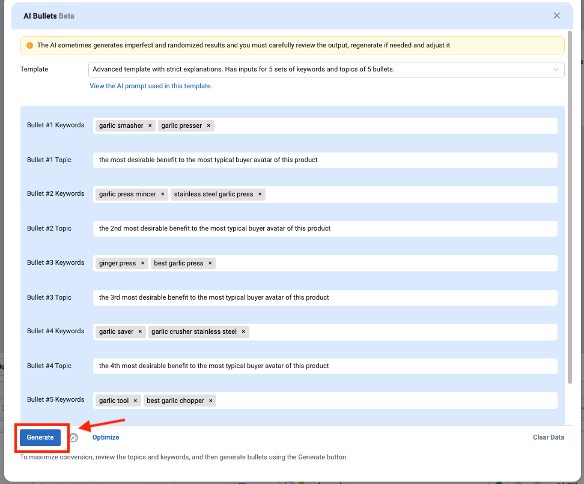584x484 pixels.
Task: Remove the 'garlic press mincer' keyword tag
Action: pyautogui.click(x=163, y=195)
